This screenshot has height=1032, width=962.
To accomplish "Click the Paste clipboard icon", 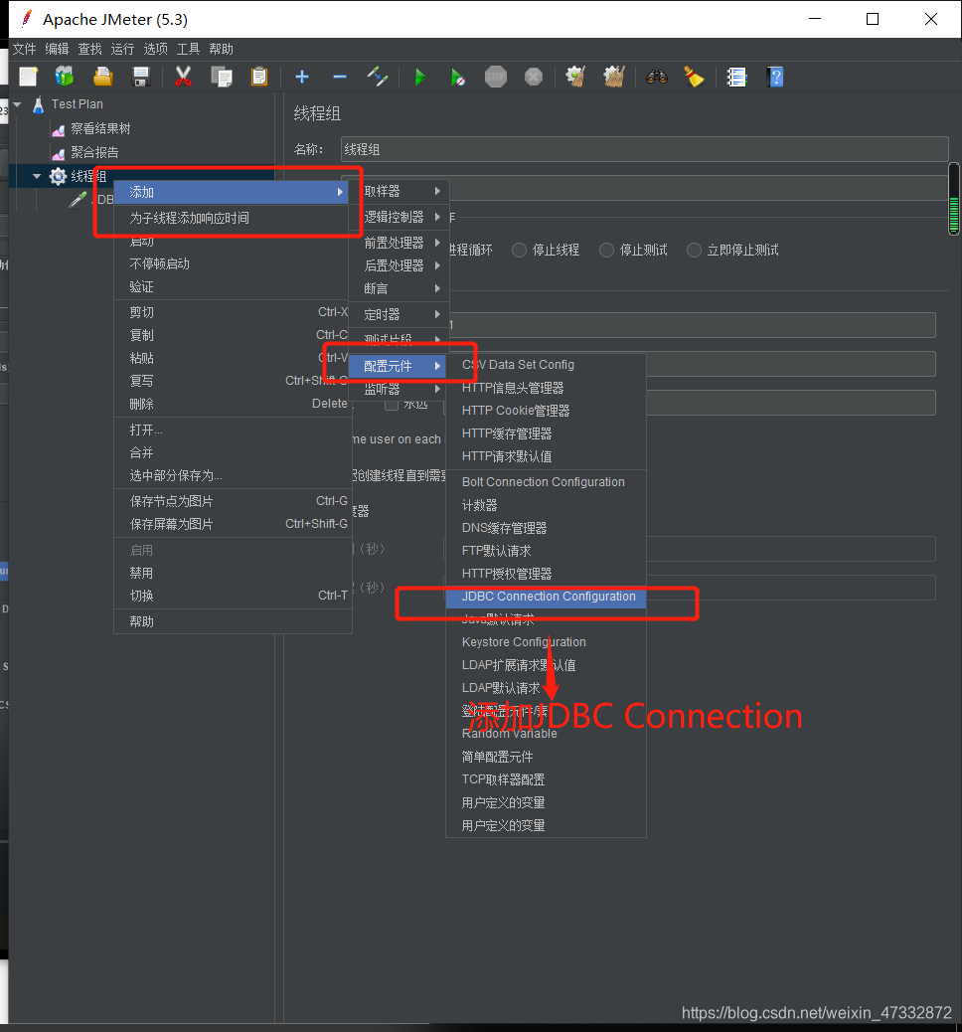I will tap(259, 77).
